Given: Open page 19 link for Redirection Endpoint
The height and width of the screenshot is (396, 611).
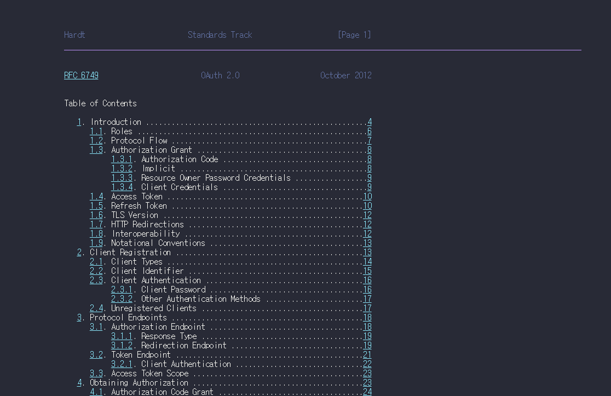Looking at the screenshot, I should pos(367,346).
